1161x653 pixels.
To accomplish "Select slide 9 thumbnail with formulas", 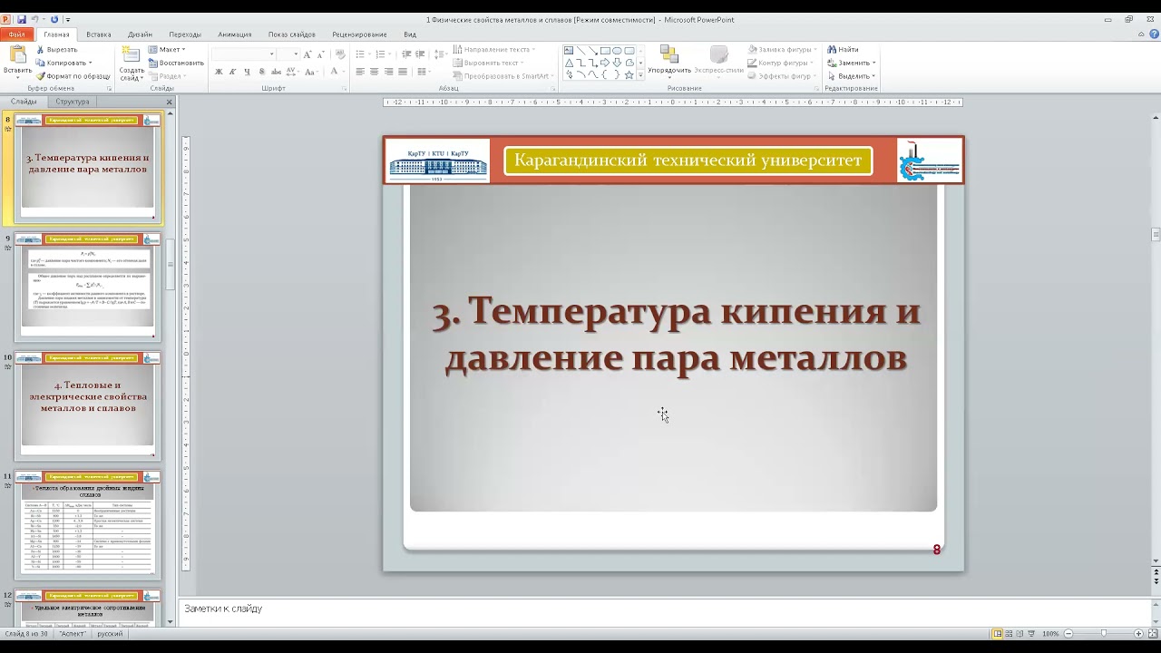I will (x=88, y=286).
